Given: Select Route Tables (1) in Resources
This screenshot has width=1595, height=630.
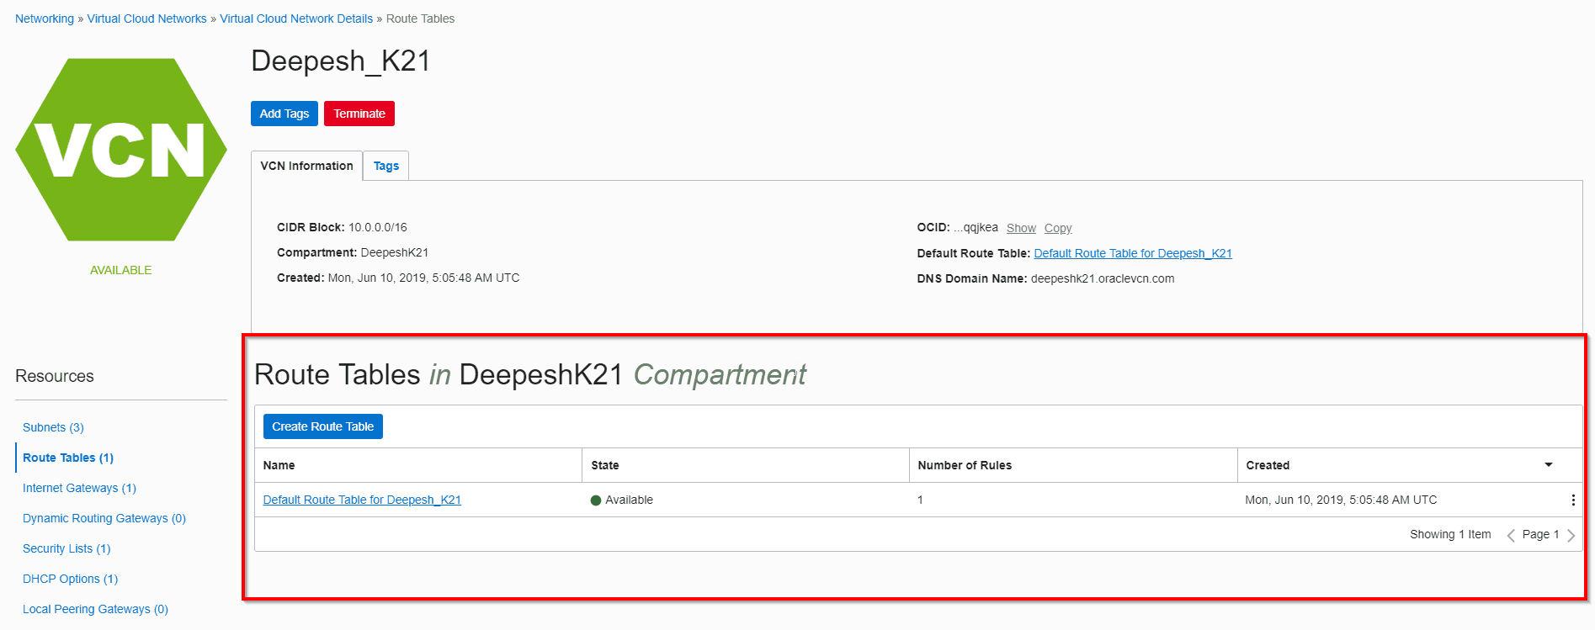Looking at the screenshot, I should [68, 458].
